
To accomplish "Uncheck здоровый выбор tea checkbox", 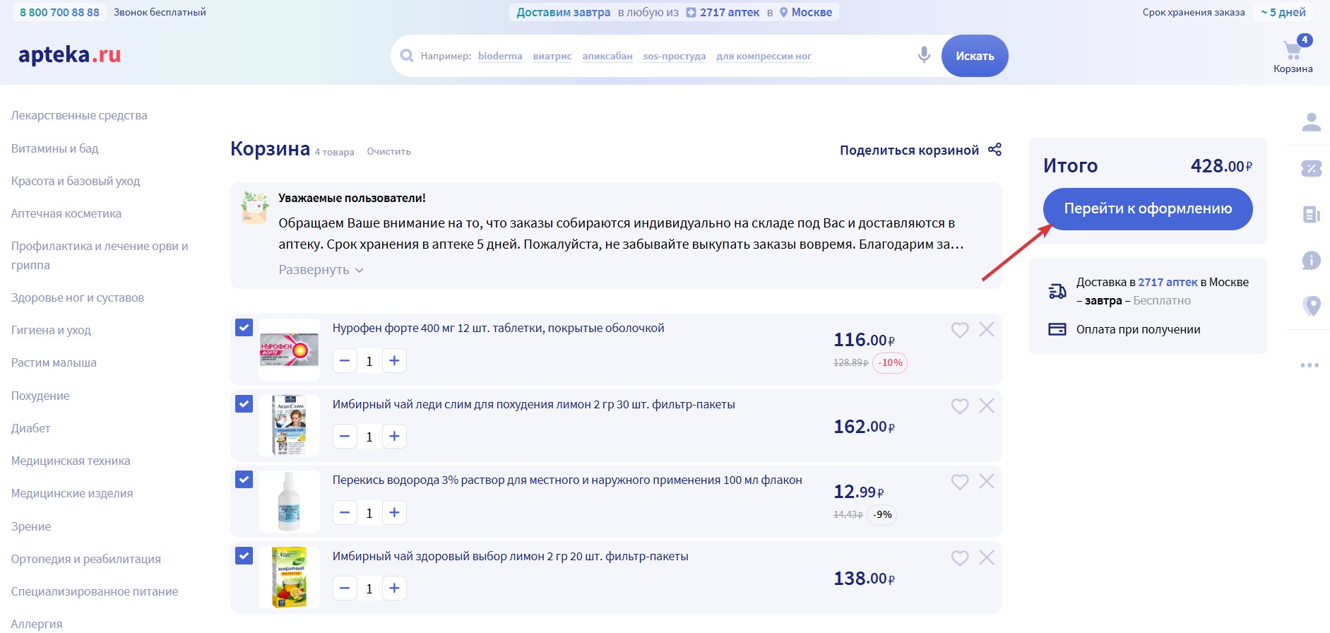I will pyautogui.click(x=244, y=556).
